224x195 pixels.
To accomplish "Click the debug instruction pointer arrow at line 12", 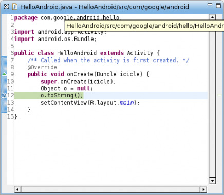I will point(4,95).
